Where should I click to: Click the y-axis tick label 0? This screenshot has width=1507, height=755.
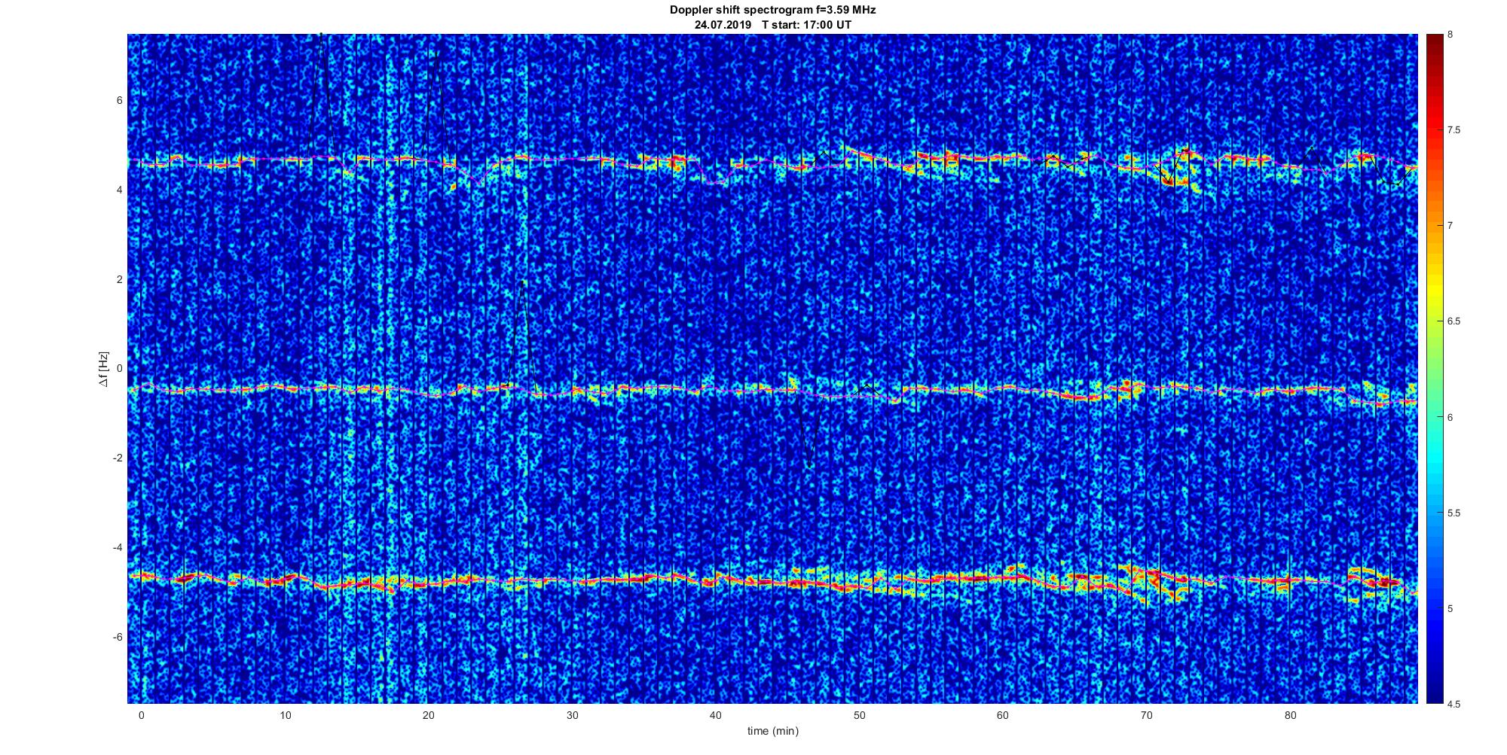(x=120, y=369)
